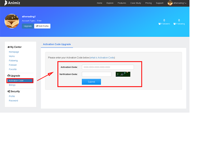The image size is (210, 157).
Task: Click the Animiz logo in header
Action: pos(12,3)
